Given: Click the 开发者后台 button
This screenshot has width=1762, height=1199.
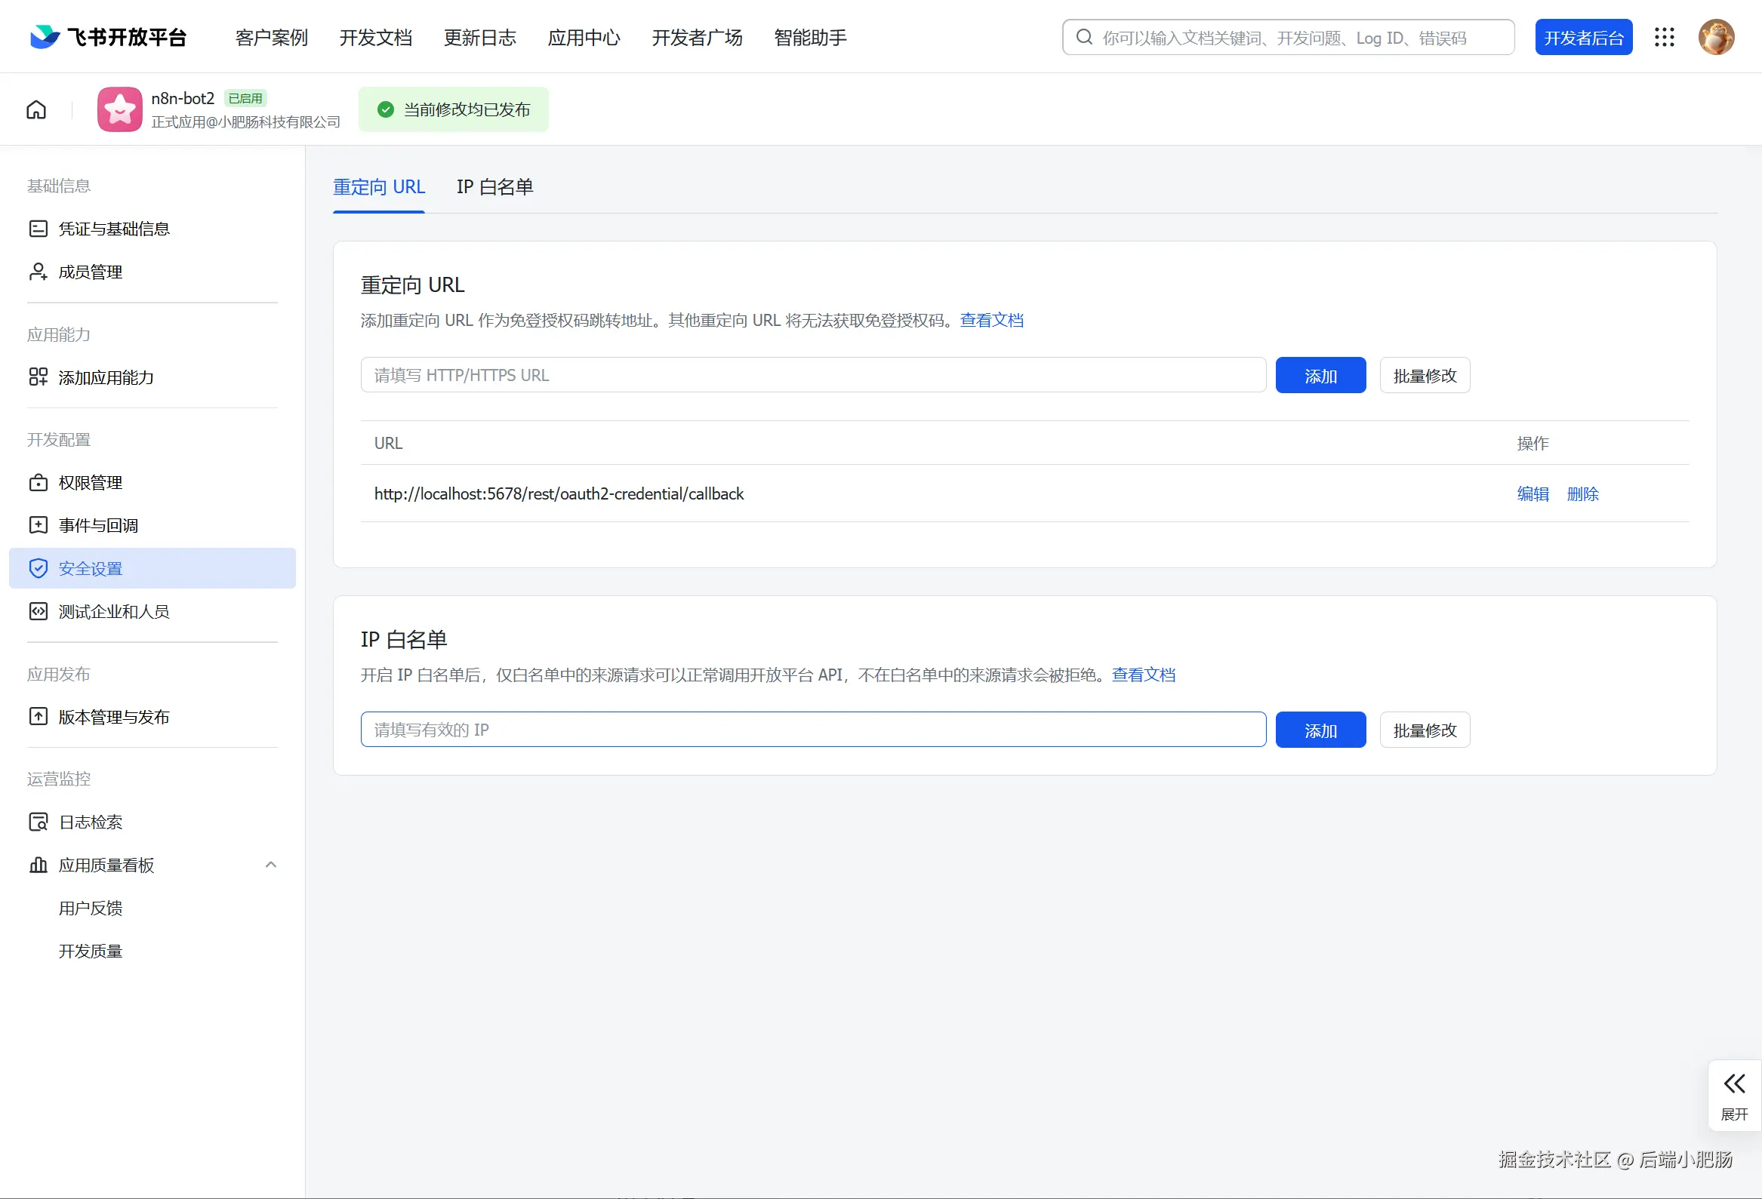Looking at the screenshot, I should (1583, 37).
